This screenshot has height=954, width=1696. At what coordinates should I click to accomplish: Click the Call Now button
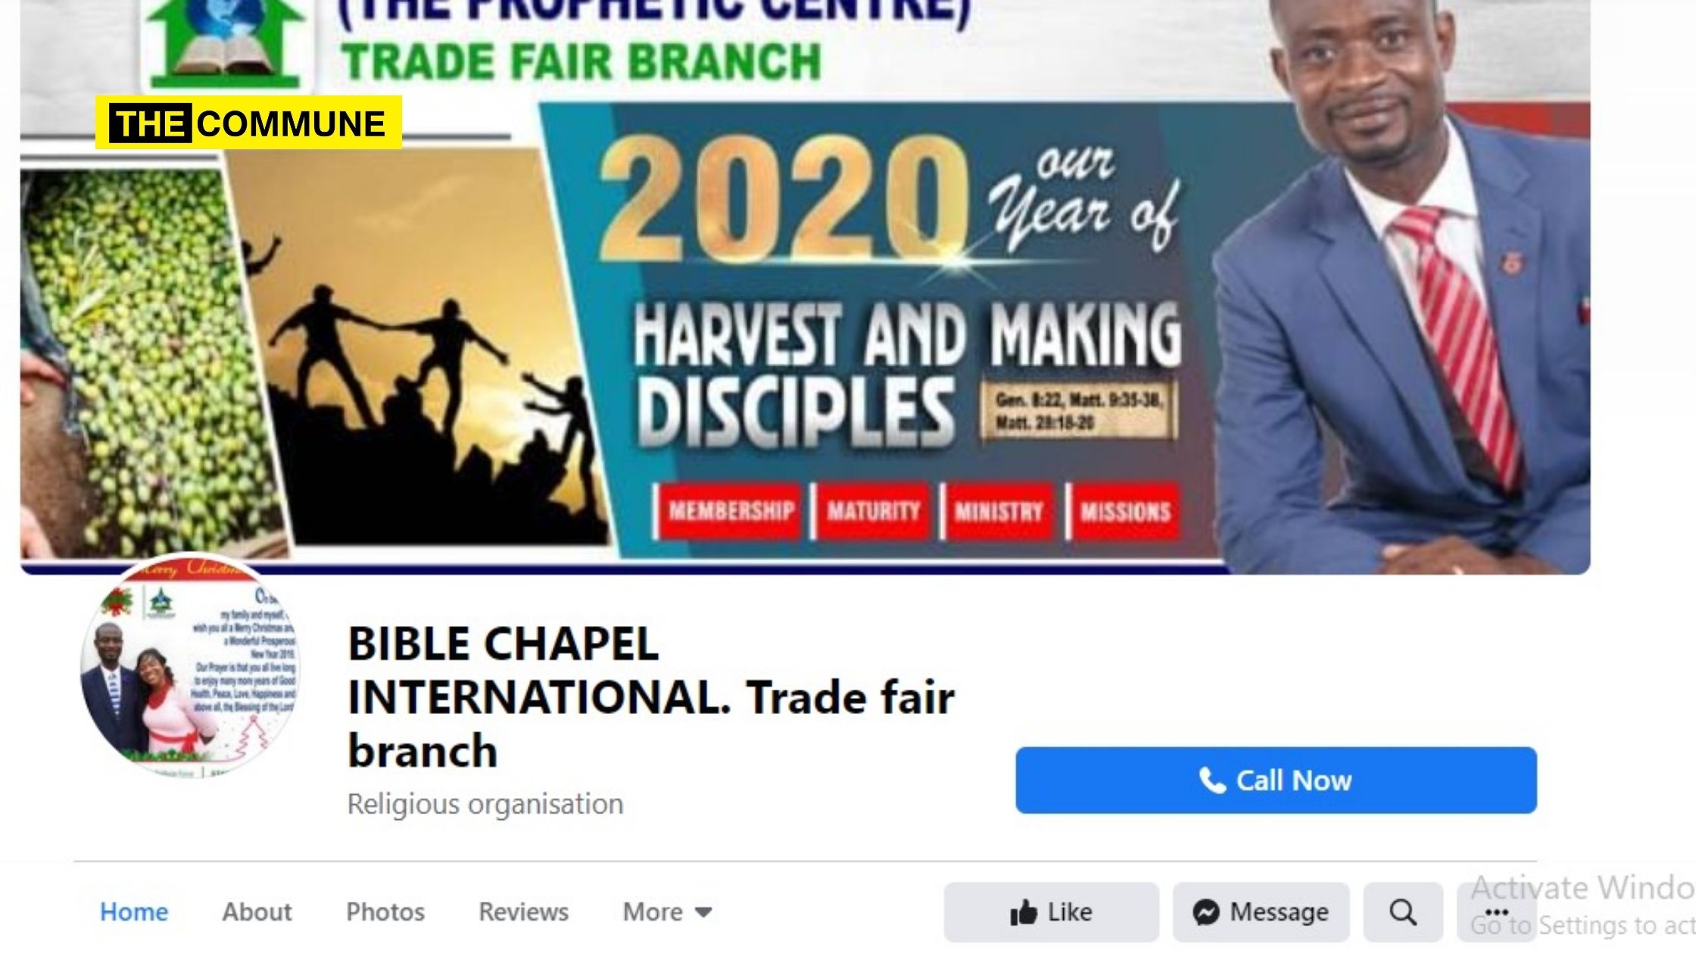coord(1276,780)
